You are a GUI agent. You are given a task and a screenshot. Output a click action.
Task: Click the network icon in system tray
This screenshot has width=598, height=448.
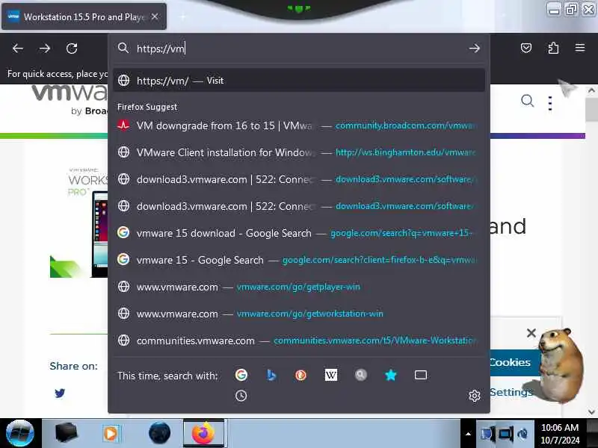point(505,434)
